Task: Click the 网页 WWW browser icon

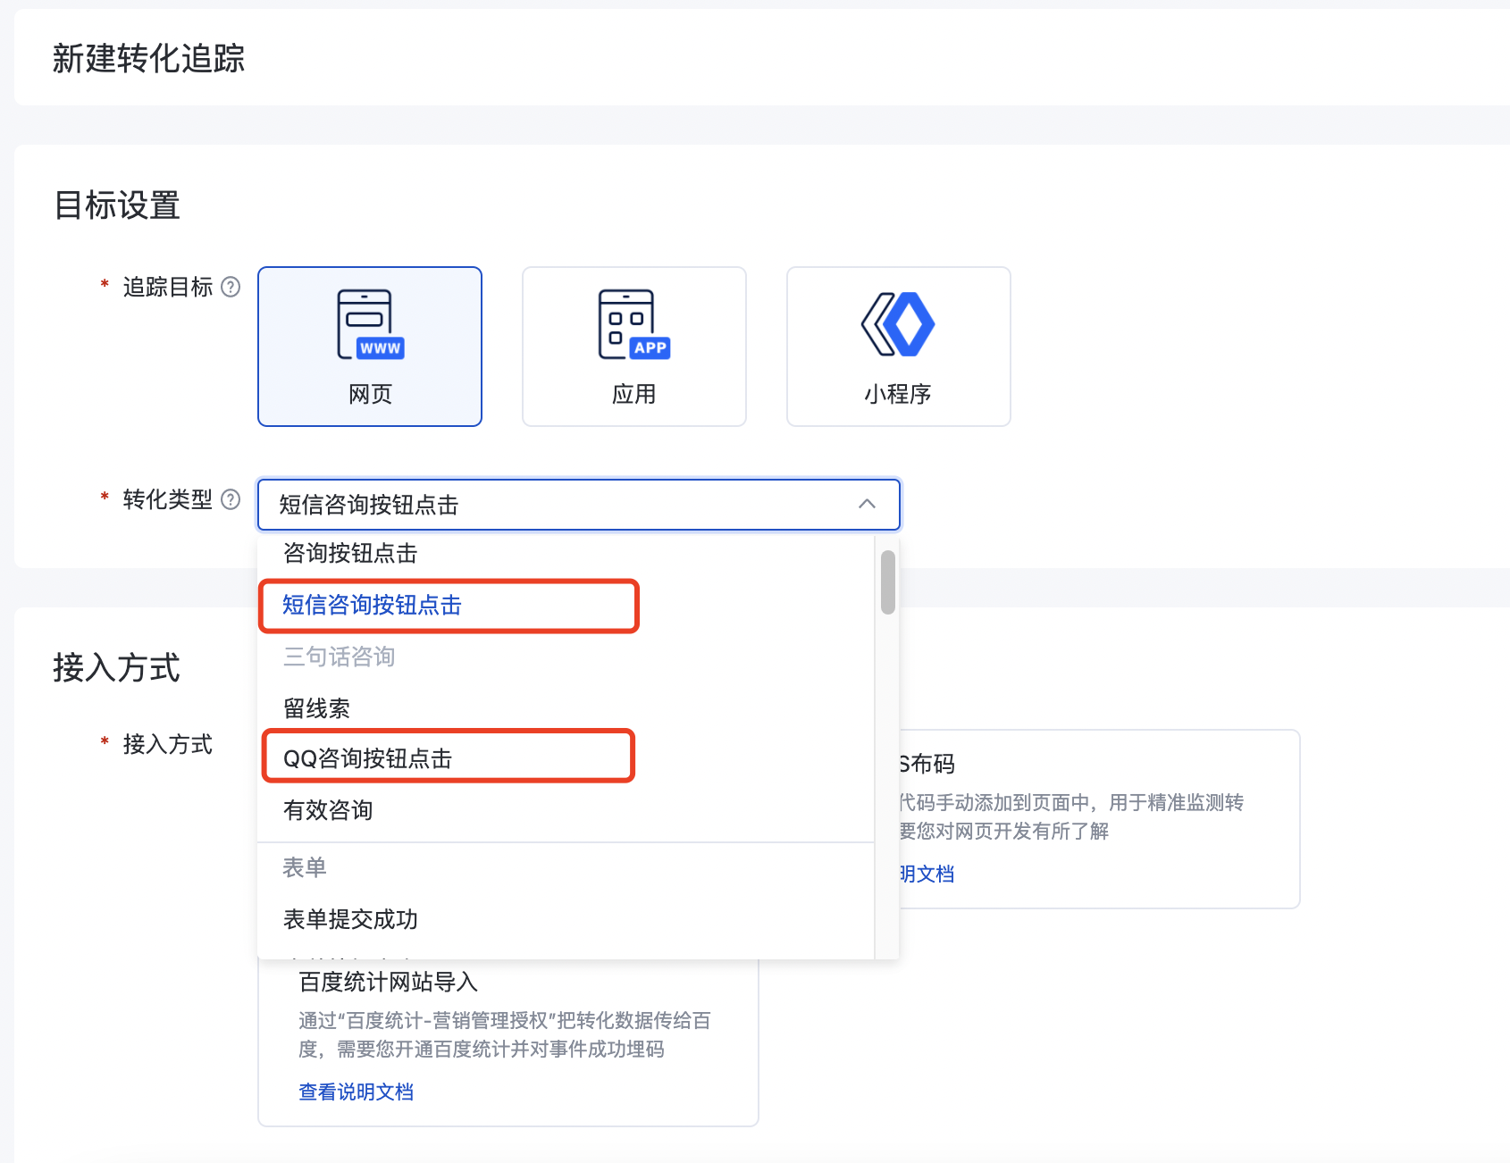Action: click(370, 324)
